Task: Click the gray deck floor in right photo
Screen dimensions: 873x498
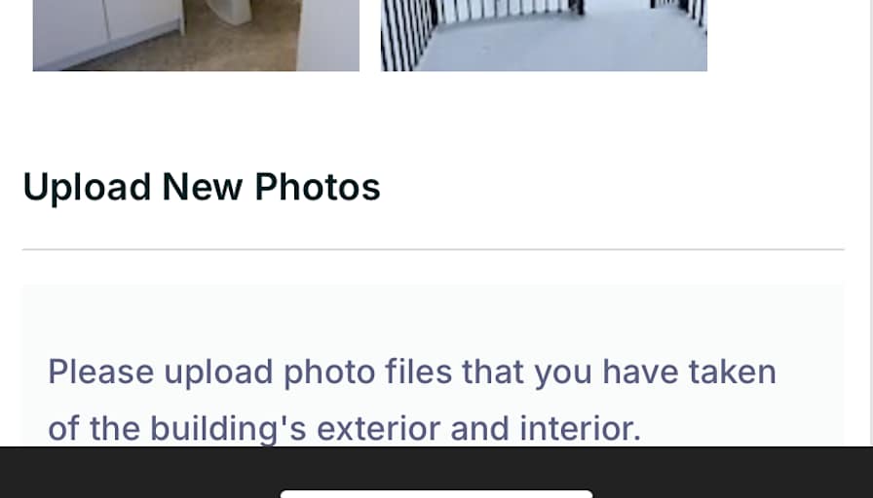Action: pyautogui.click(x=556, y=45)
